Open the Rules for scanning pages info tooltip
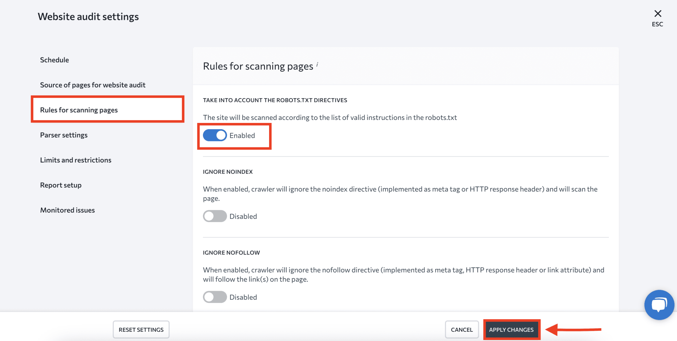The height and width of the screenshot is (341, 677). point(317,65)
